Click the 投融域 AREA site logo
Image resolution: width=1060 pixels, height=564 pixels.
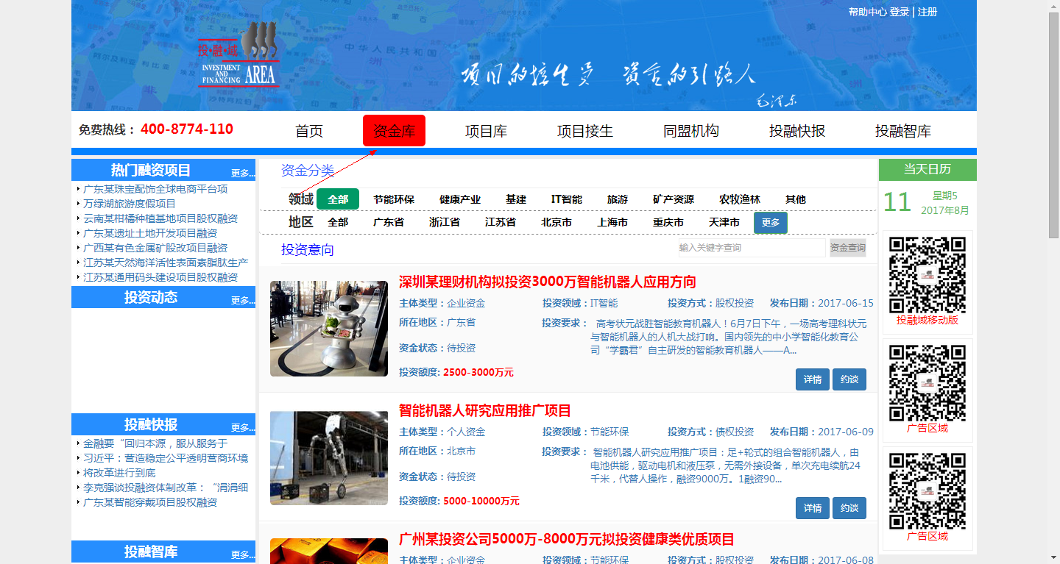(239, 56)
